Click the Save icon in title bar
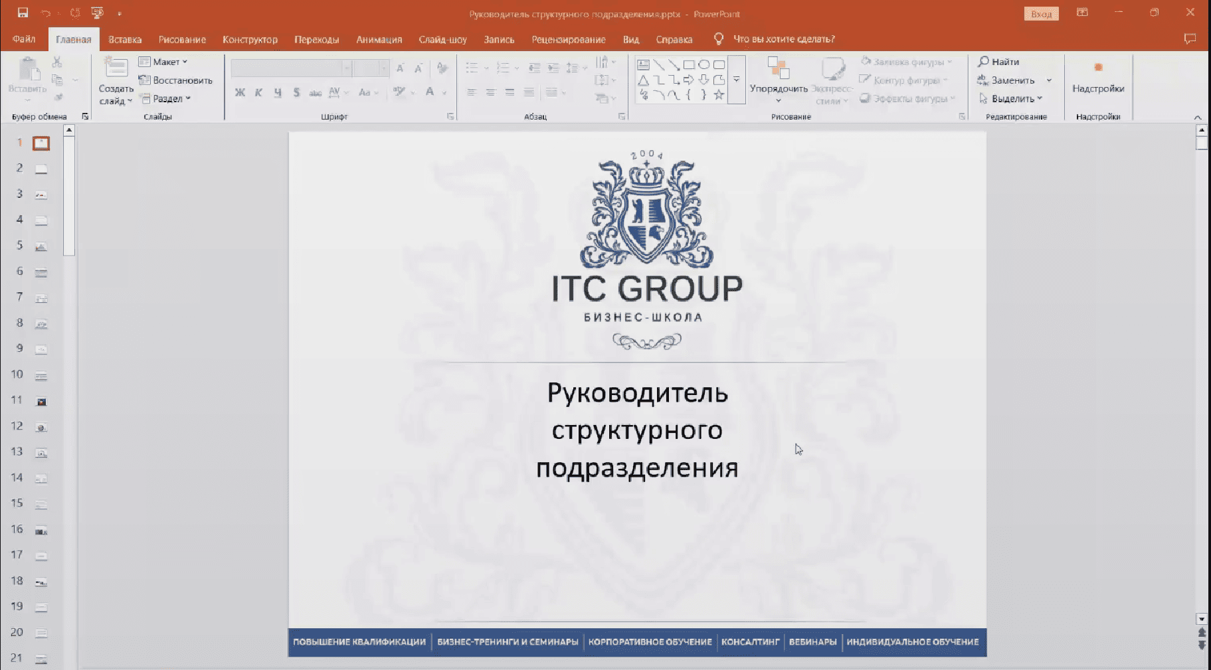The image size is (1211, 670). coord(23,13)
